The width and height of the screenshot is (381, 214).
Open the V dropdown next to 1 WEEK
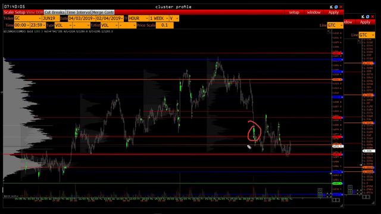tap(174, 18)
